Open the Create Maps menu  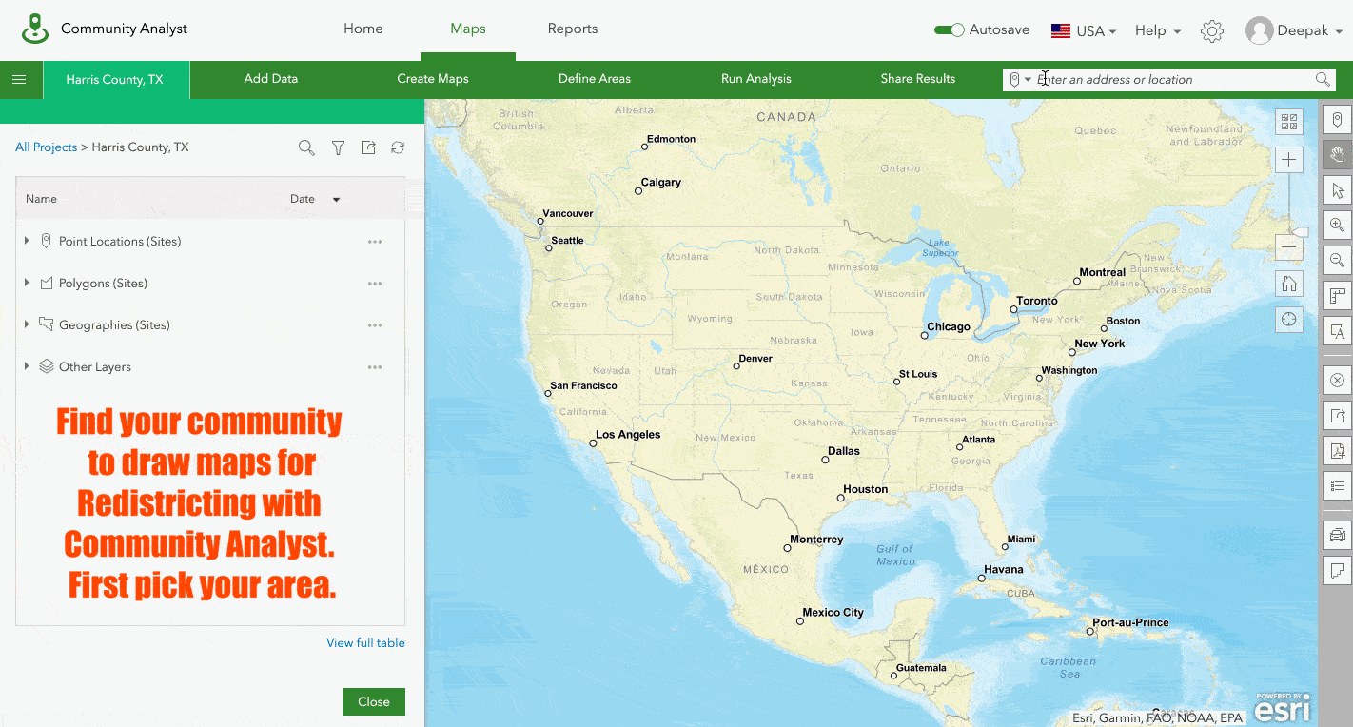coord(433,79)
